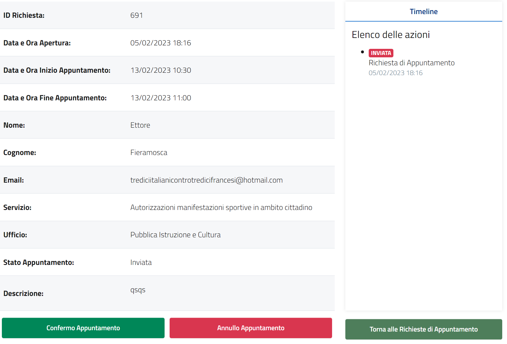Click the Data e Ora Apertura label
Image resolution: width=507 pixels, height=344 pixels.
click(x=37, y=43)
